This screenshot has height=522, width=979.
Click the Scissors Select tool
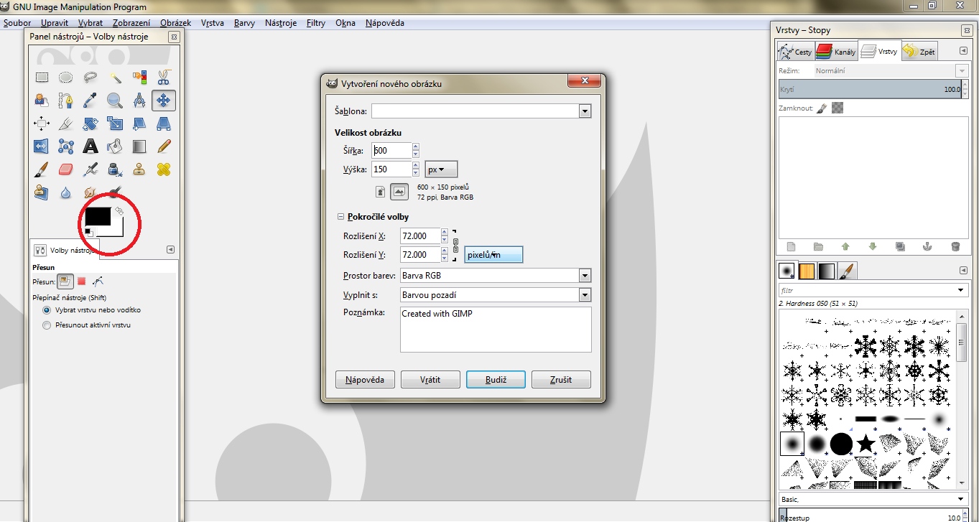coord(164,77)
